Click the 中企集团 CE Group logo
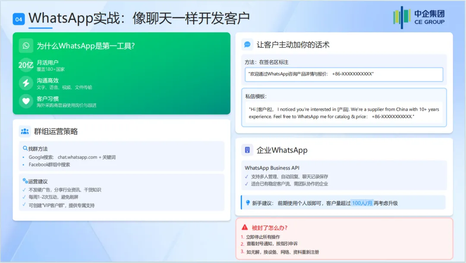The height and width of the screenshot is (263, 466). pyautogui.click(x=419, y=16)
